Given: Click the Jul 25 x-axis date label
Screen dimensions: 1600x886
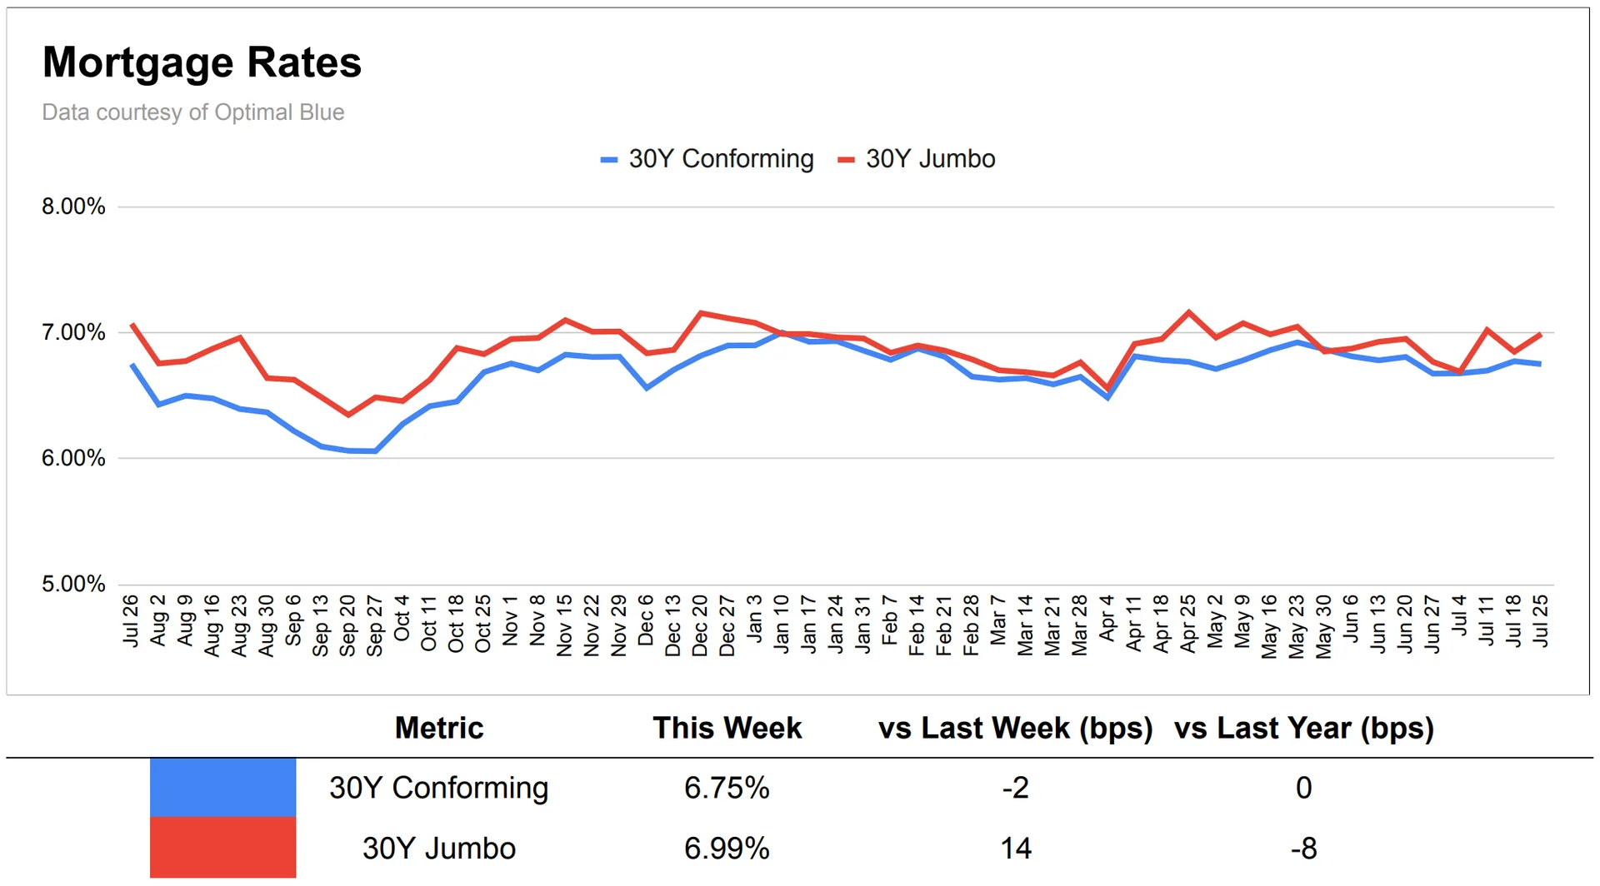Looking at the screenshot, I should (x=1541, y=620).
